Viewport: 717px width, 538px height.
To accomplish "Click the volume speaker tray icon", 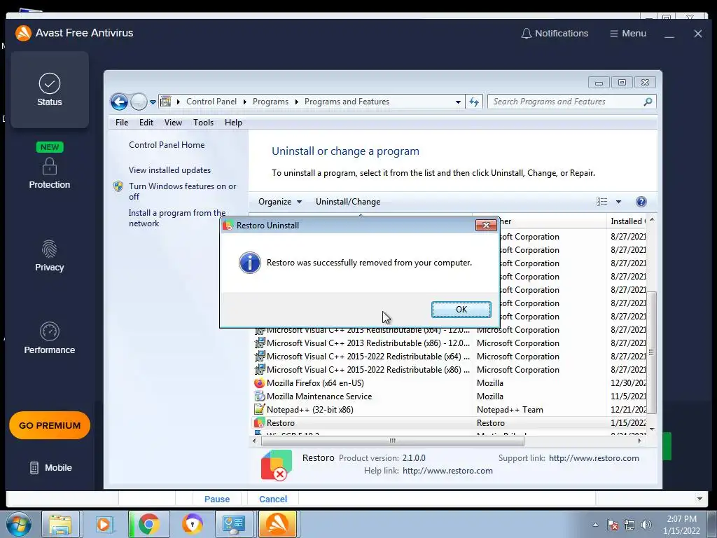I will coord(646,525).
